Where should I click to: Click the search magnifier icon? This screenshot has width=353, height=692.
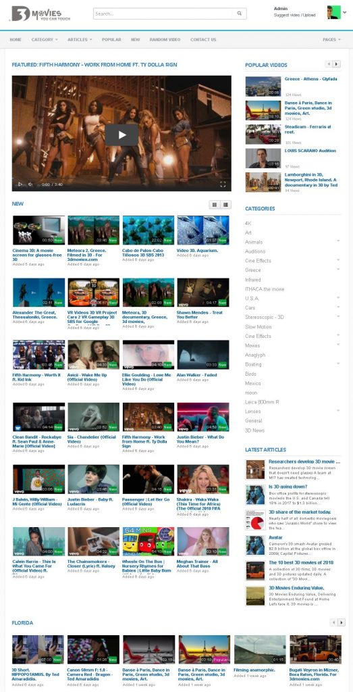pos(240,14)
